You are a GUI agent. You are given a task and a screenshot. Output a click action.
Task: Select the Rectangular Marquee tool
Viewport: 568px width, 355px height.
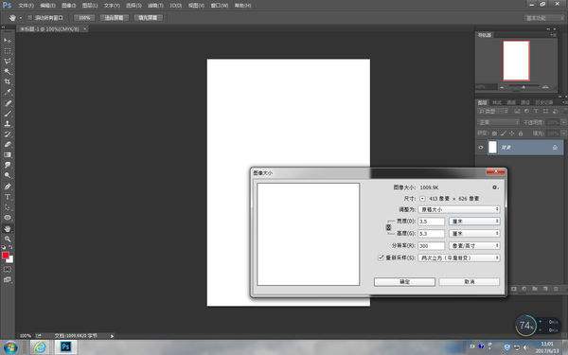tap(8, 51)
